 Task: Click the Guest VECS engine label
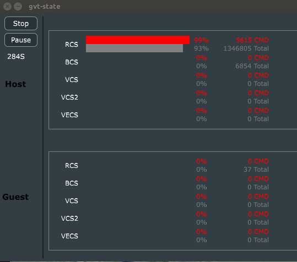[69, 236]
